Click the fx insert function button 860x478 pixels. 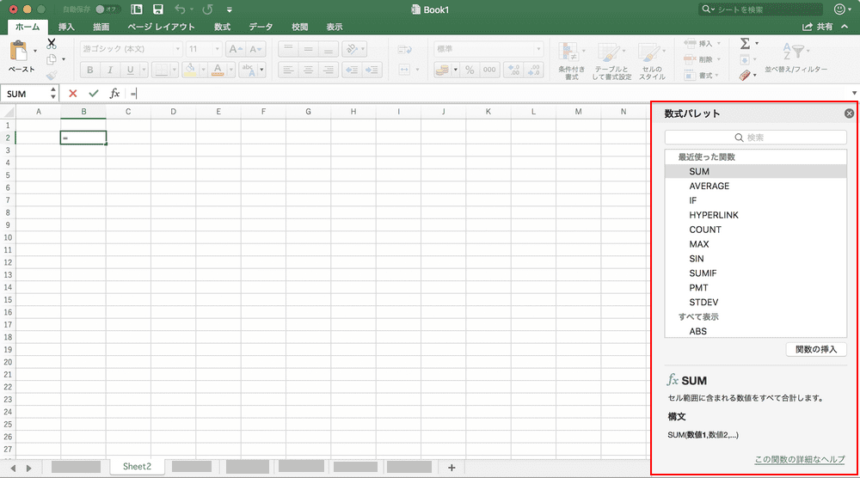(x=114, y=94)
